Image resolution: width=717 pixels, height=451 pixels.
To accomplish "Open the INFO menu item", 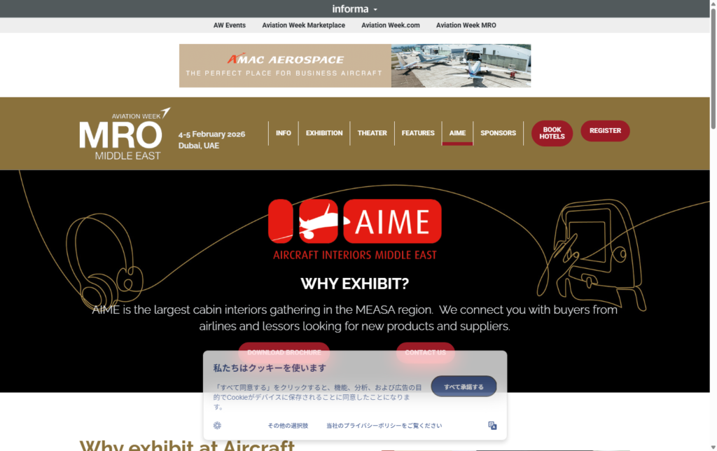I will click(x=283, y=132).
